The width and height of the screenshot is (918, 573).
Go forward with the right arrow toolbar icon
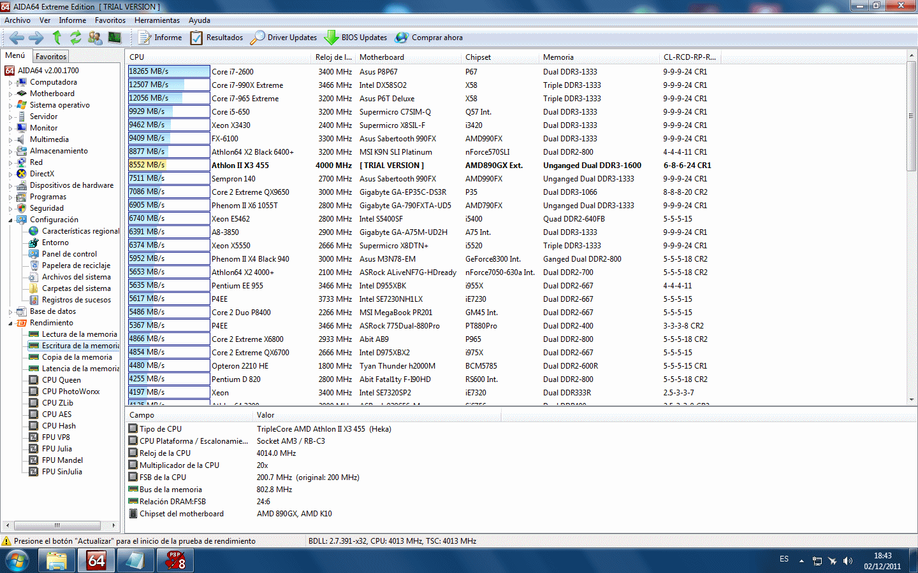36,38
